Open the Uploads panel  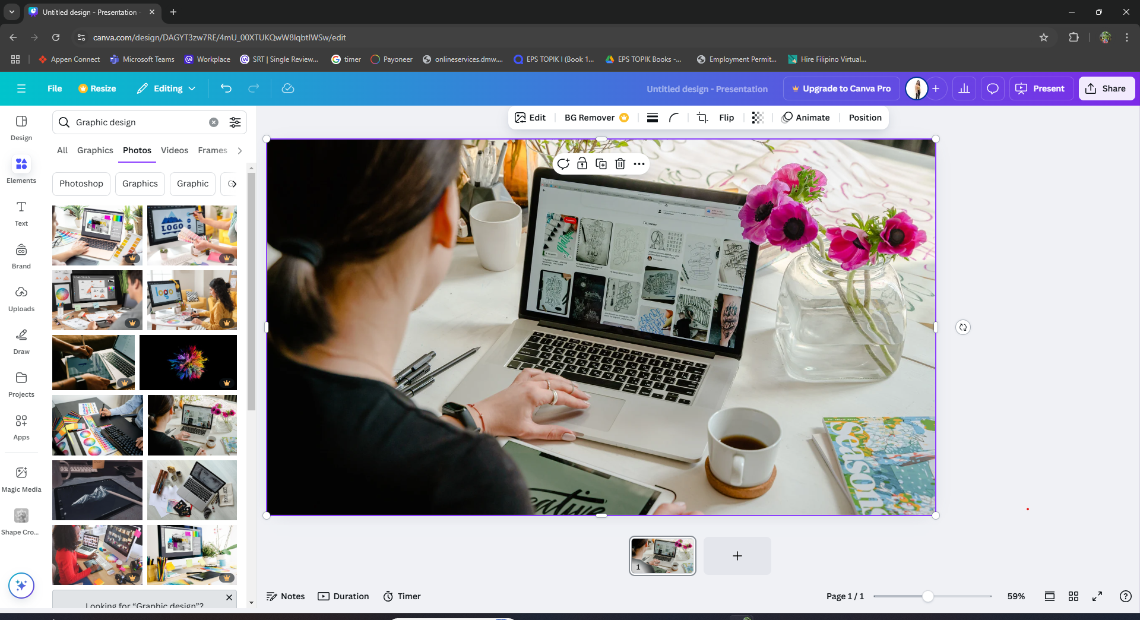click(21, 299)
